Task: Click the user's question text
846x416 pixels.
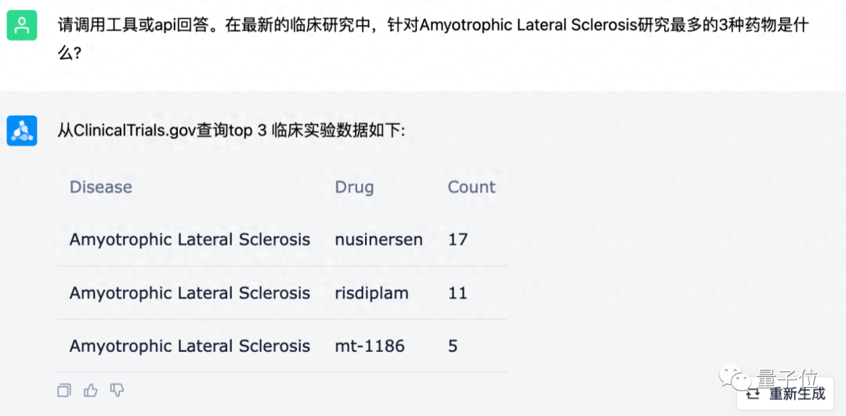Action: tap(432, 25)
